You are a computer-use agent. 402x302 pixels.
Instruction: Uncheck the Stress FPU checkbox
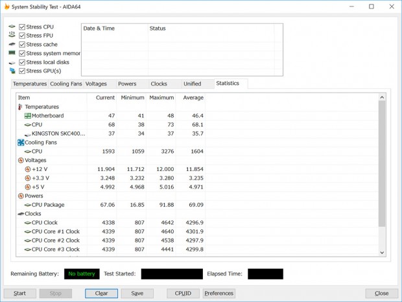[x=22, y=36]
